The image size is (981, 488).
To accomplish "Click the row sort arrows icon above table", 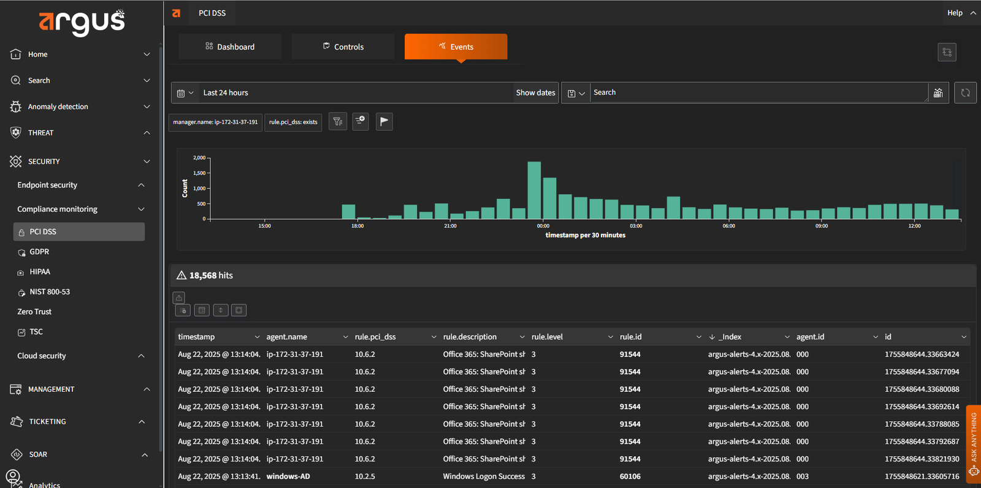I will click(x=221, y=310).
